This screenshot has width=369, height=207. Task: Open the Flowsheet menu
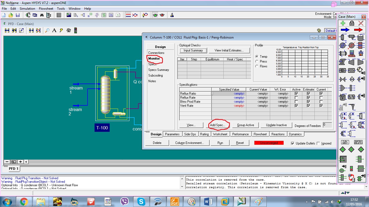[x=46, y=8]
